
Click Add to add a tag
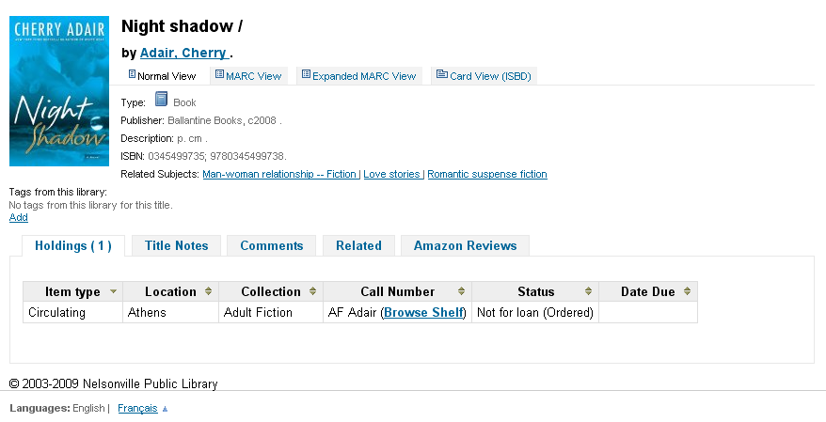[x=18, y=217]
